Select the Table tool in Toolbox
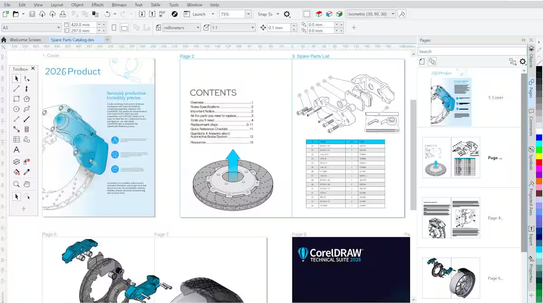 tap(16, 139)
